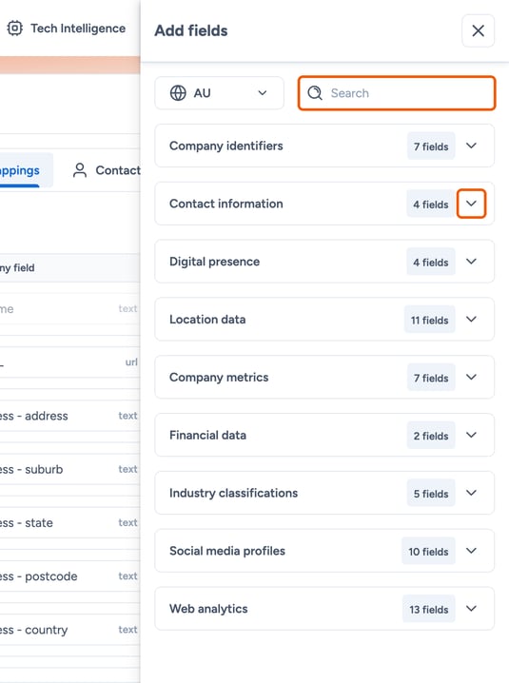Click the globe icon beside AU
The width and height of the screenshot is (509, 683).
[x=178, y=93]
